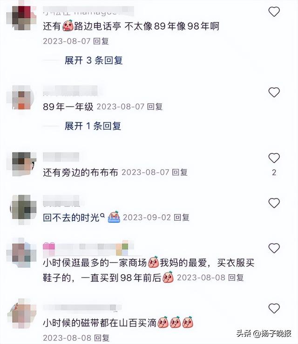The width and height of the screenshot is (298, 344).
Task: Reply to the 磁带 comment dated 2023-08-08
Action: [102, 338]
